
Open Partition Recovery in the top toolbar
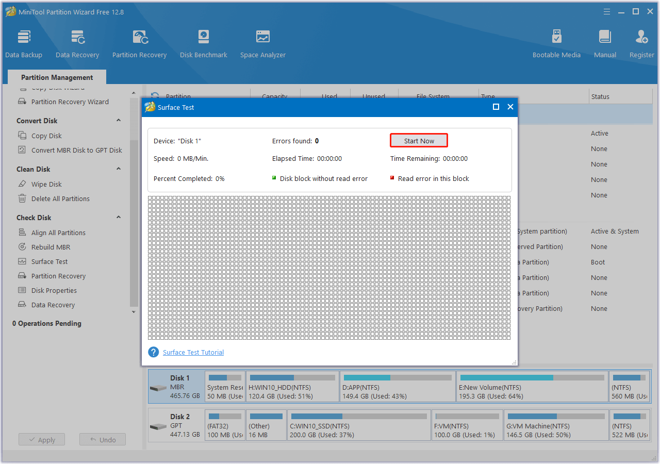click(x=139, y=44)
